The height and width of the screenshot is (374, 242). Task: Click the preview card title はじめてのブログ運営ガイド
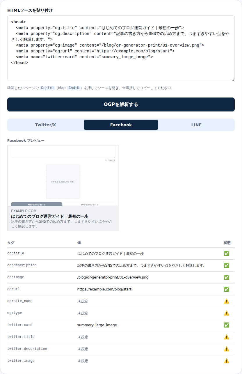tap(50, 216)
